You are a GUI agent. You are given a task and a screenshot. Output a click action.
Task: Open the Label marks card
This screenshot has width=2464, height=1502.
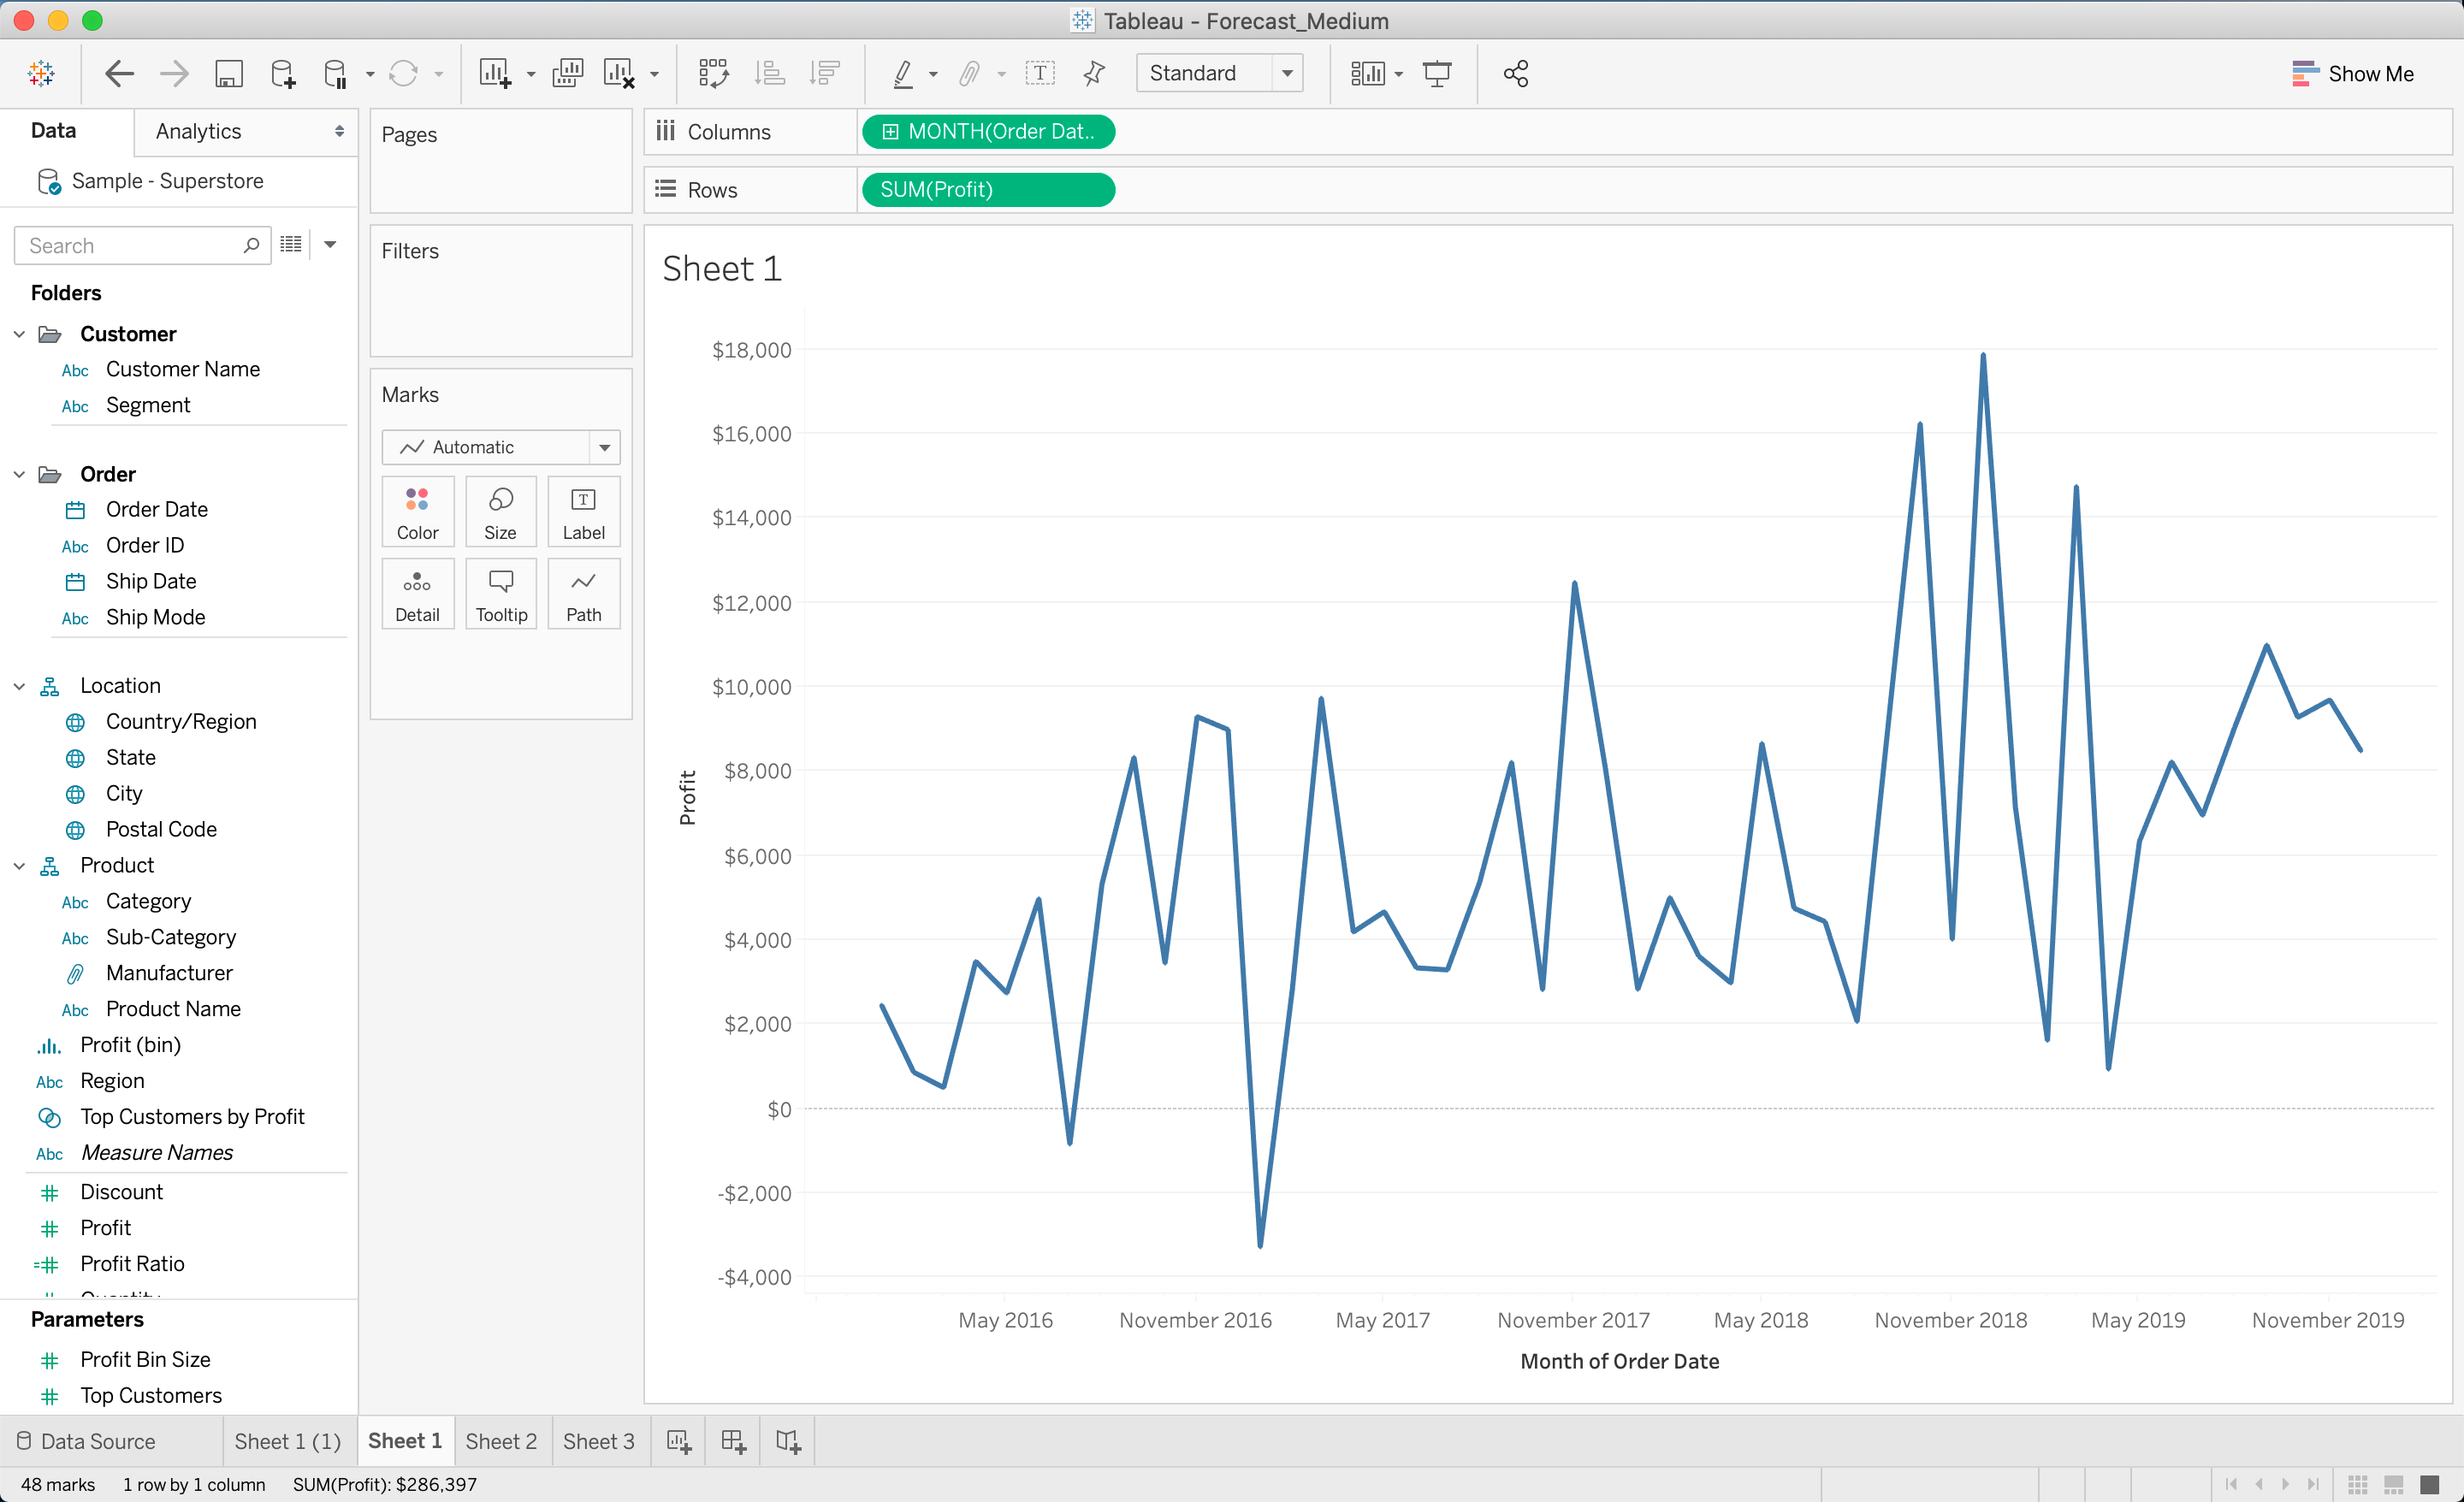coord(583,512)
